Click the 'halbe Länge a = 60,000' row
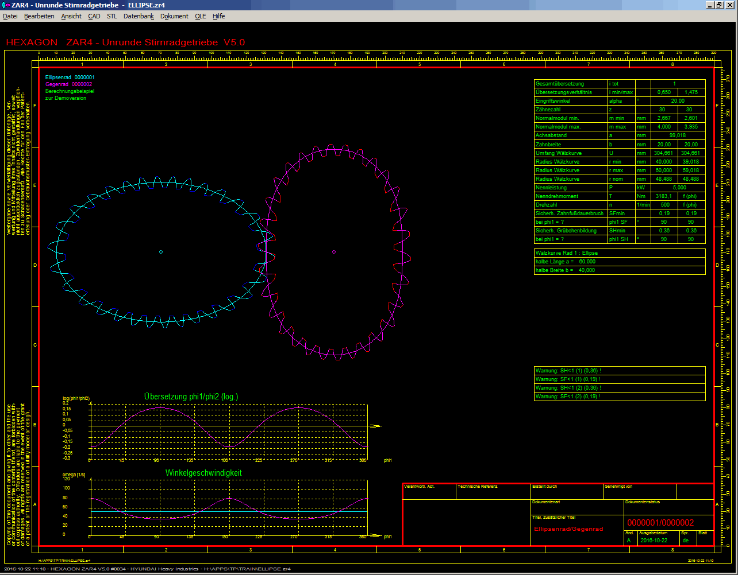This screenshot has height=575, width=738. point(620,261)
